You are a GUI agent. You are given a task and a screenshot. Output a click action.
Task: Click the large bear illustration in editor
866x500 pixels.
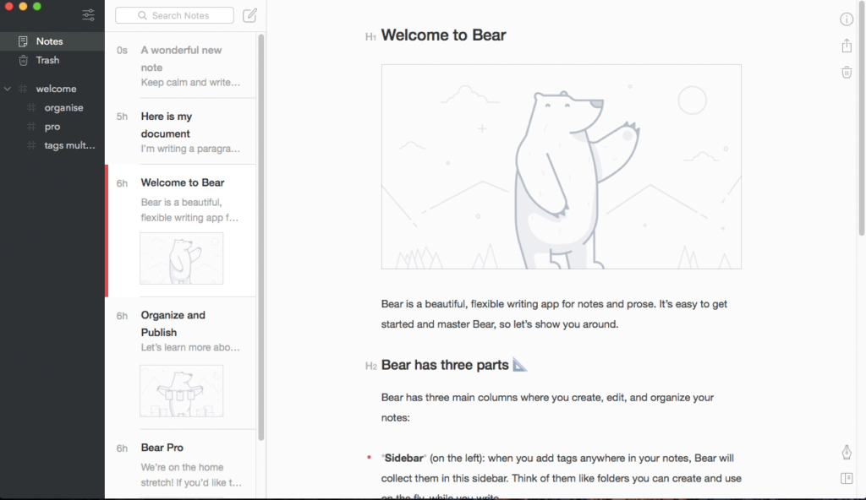point(562,166)
